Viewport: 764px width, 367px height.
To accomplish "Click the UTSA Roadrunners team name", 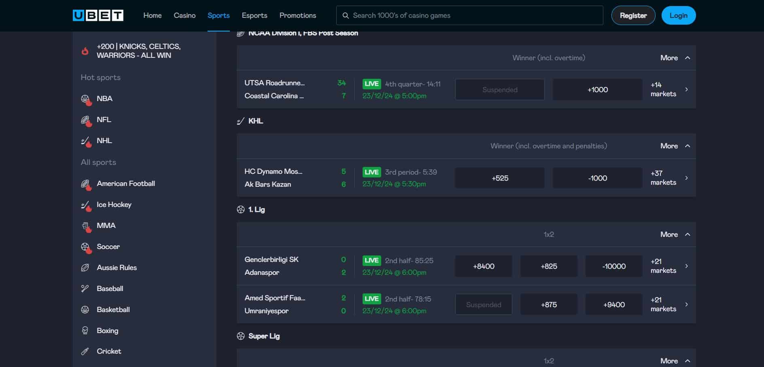I will pyautogui.click(x=274, y=83).
